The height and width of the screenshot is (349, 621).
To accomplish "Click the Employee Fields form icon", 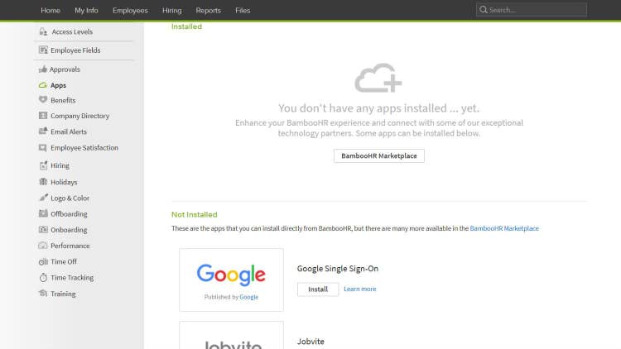I will coord(43,50).
